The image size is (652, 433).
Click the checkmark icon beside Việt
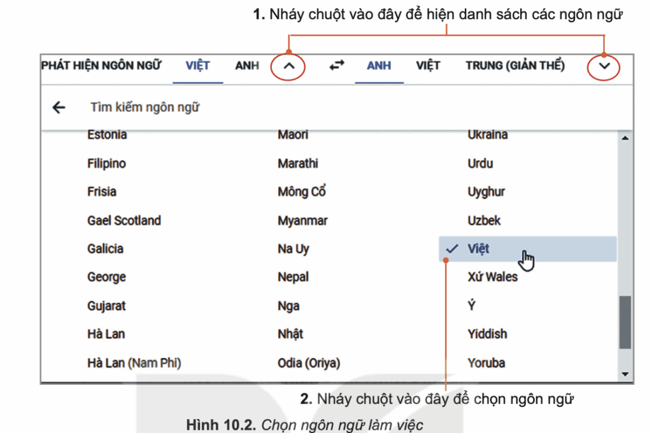pos(451,249)
